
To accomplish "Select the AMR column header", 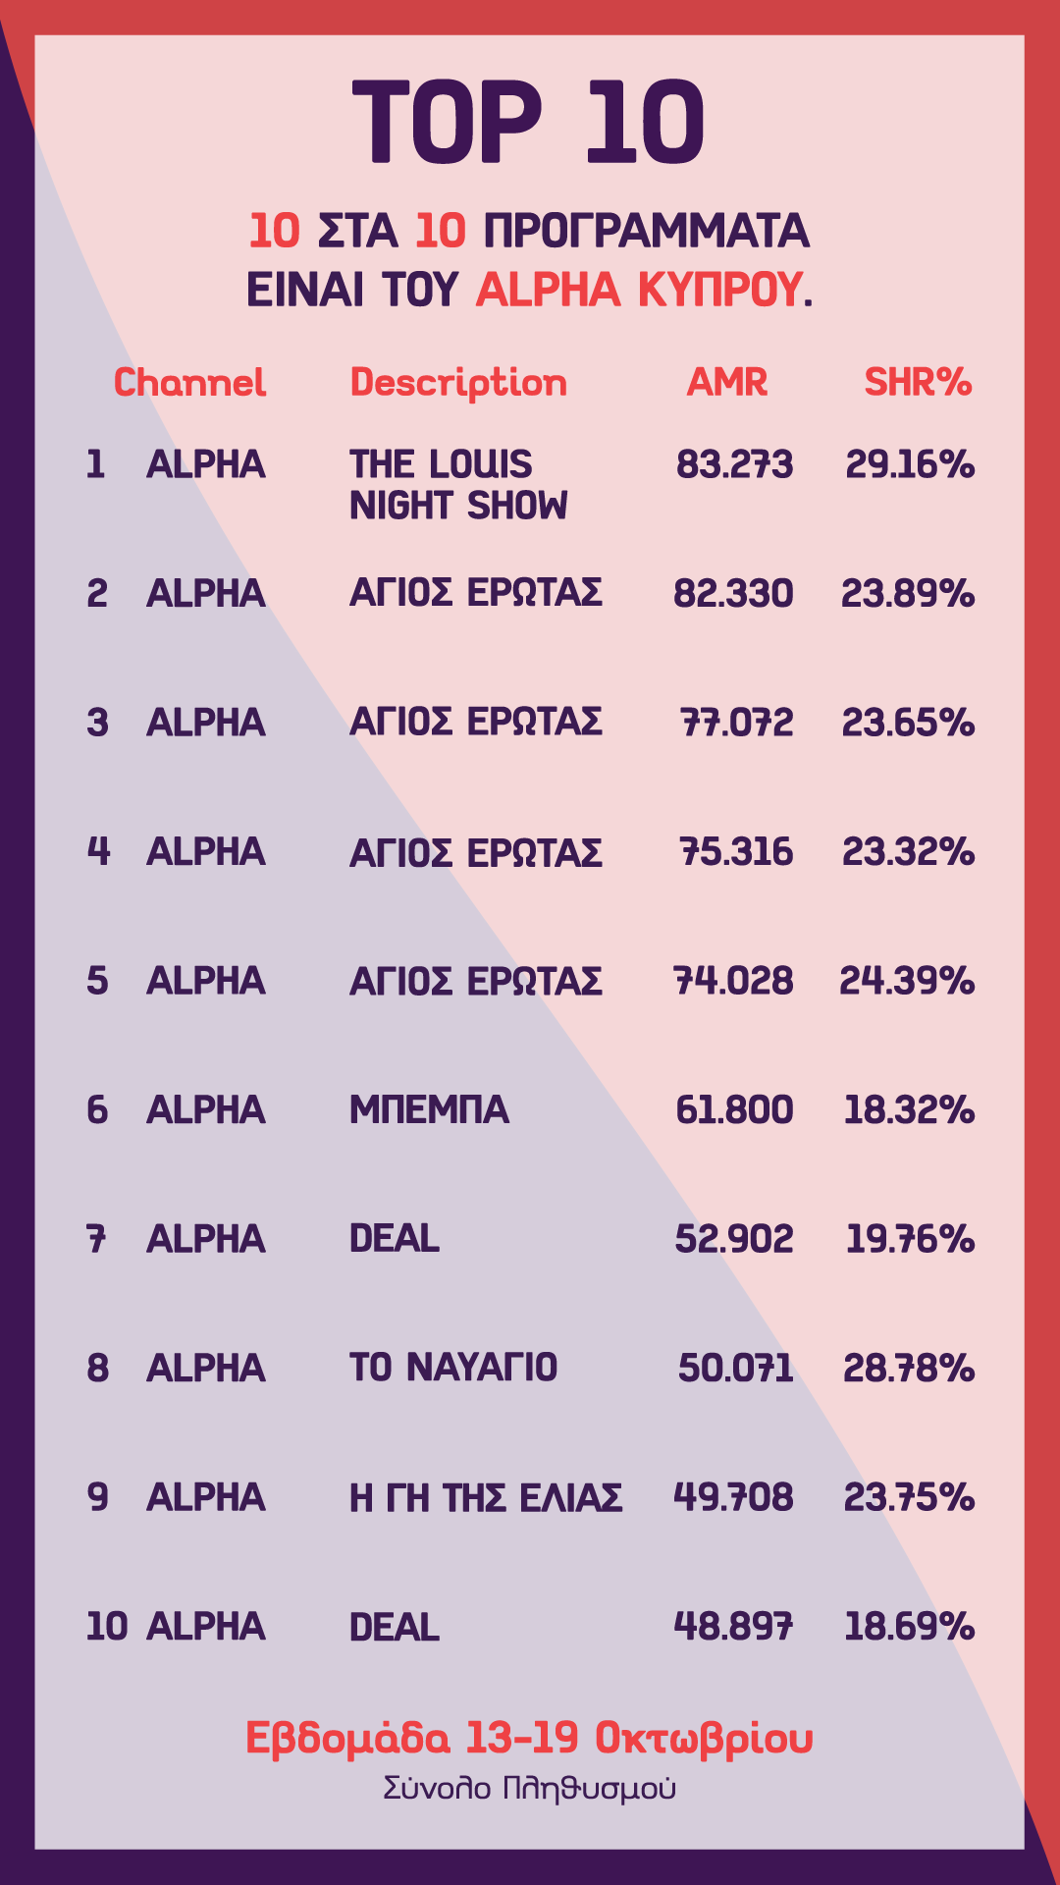I will (x=727, y=383).
